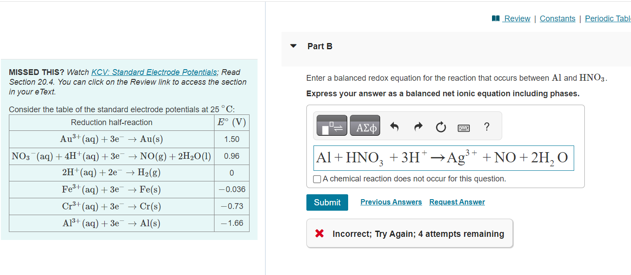The width and height of the screenshot is (631, 275).
Task: Click the Review bookmark icon at top right
Action: (495, 18)
